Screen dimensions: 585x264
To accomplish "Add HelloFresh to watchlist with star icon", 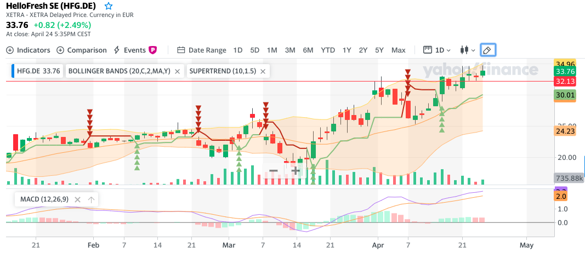I will pyautogui.click(x=108, y=6).
